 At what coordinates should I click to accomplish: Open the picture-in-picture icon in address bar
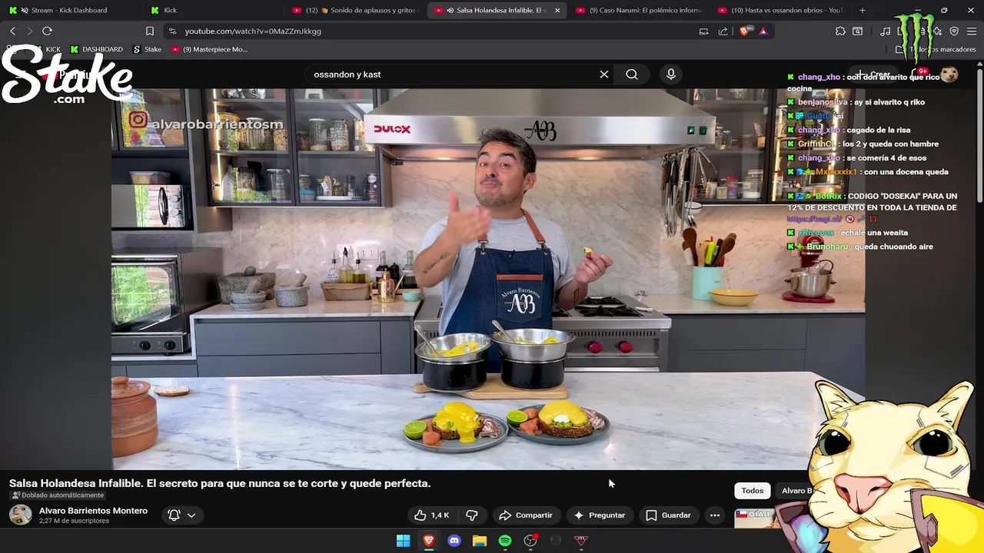click(x=703, y=31)
